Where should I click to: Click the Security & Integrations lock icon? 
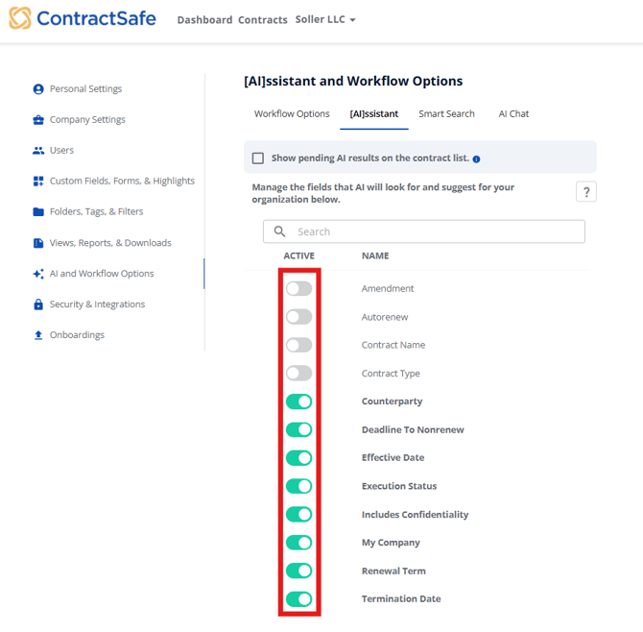pyautogui.click(x=38, y=304)
